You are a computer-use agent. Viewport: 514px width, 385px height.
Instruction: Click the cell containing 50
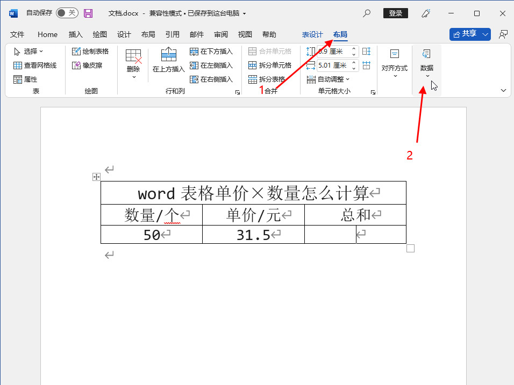[152, 235]
